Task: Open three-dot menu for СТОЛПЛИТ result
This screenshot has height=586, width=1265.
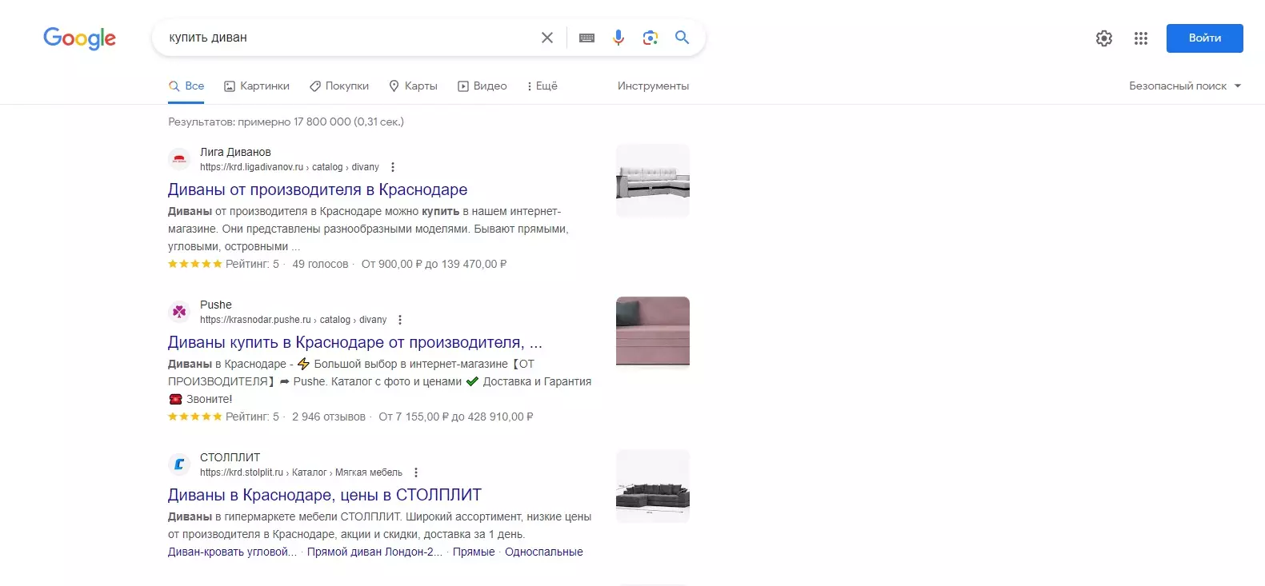Action: pos(415,472)
